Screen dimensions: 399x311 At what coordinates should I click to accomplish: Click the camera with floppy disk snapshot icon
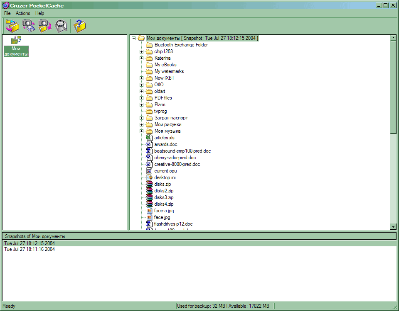[29, 26]
